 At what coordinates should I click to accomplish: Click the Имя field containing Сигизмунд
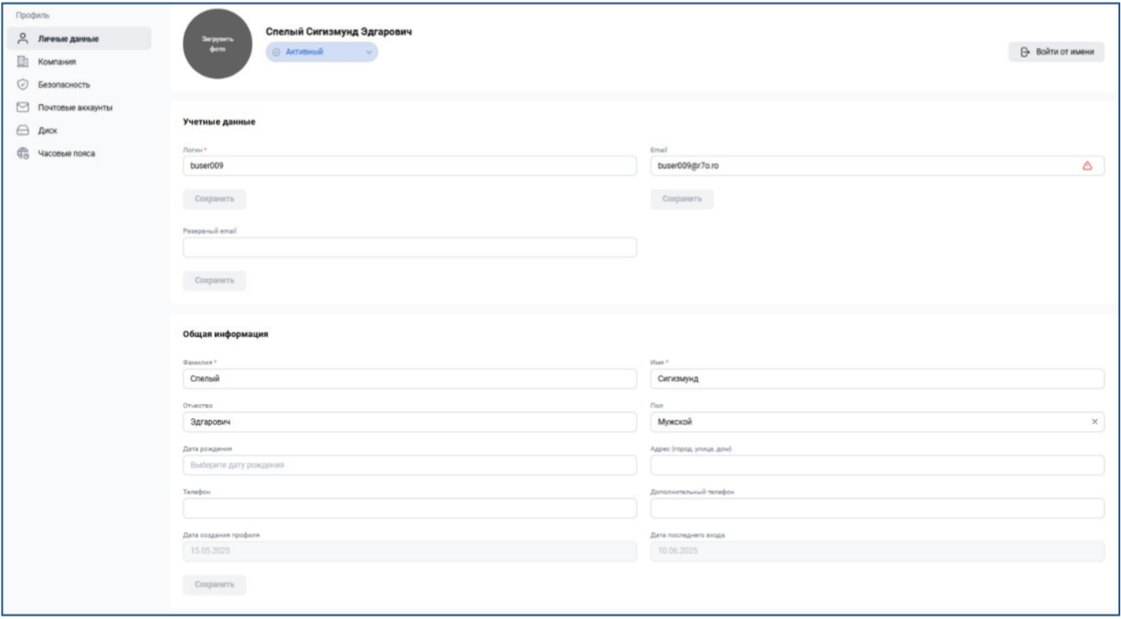pos(877,379)
